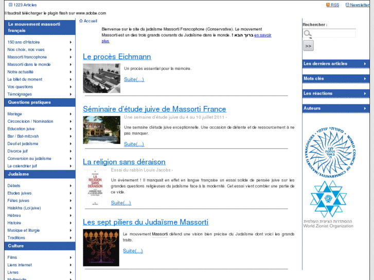Expand the Films submenu arrow
Screen dimensions: 374x280
click(x=70, y=257)
